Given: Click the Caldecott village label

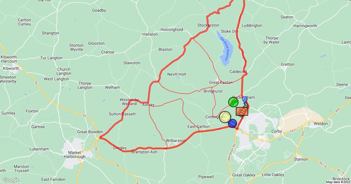Looking at the screenshot, I should (238, 72).
